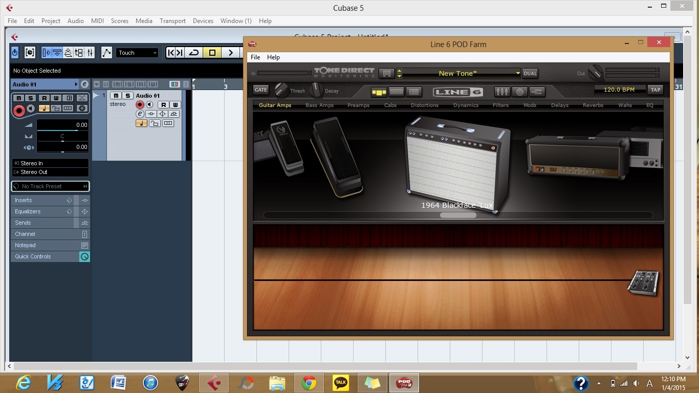The image size is (699, 393).
Task: Toggle Monitor speaker button in the inspector
Action: pos(31,108)
